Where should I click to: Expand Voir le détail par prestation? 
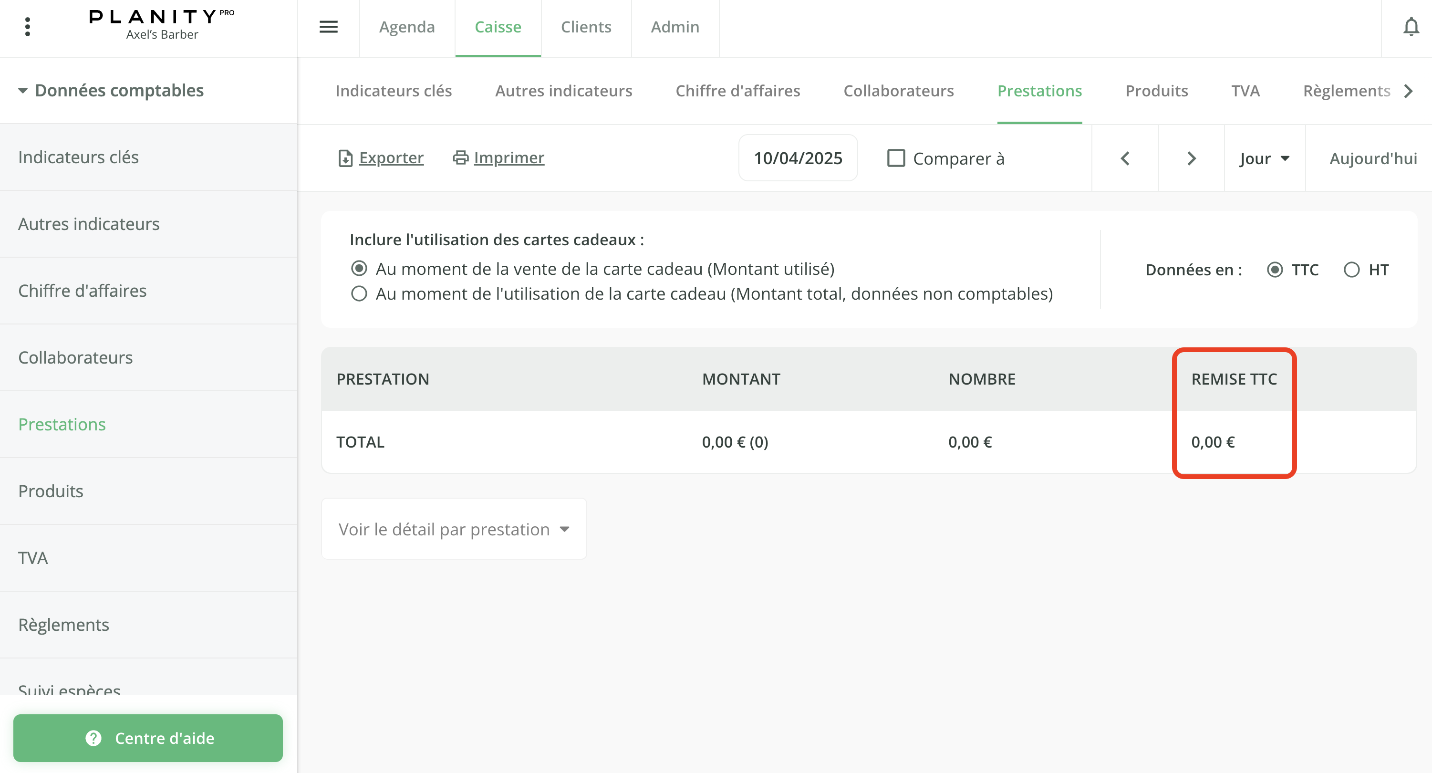coord(454,529)
